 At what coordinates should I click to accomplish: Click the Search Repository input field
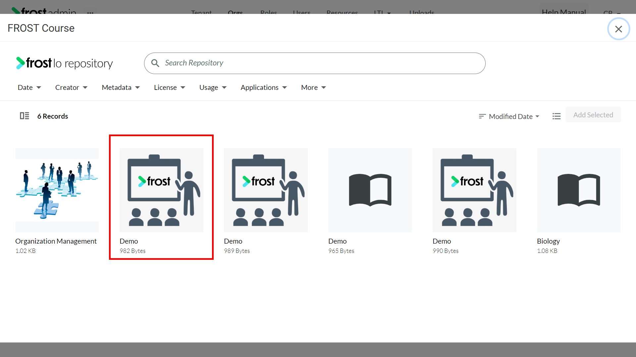pyautogui.click(x=315, y=63)
